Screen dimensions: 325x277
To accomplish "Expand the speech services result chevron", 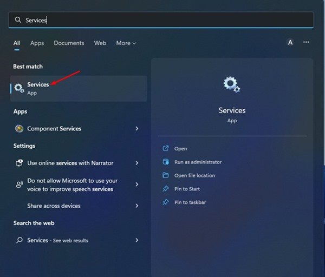I will [137, 184].
